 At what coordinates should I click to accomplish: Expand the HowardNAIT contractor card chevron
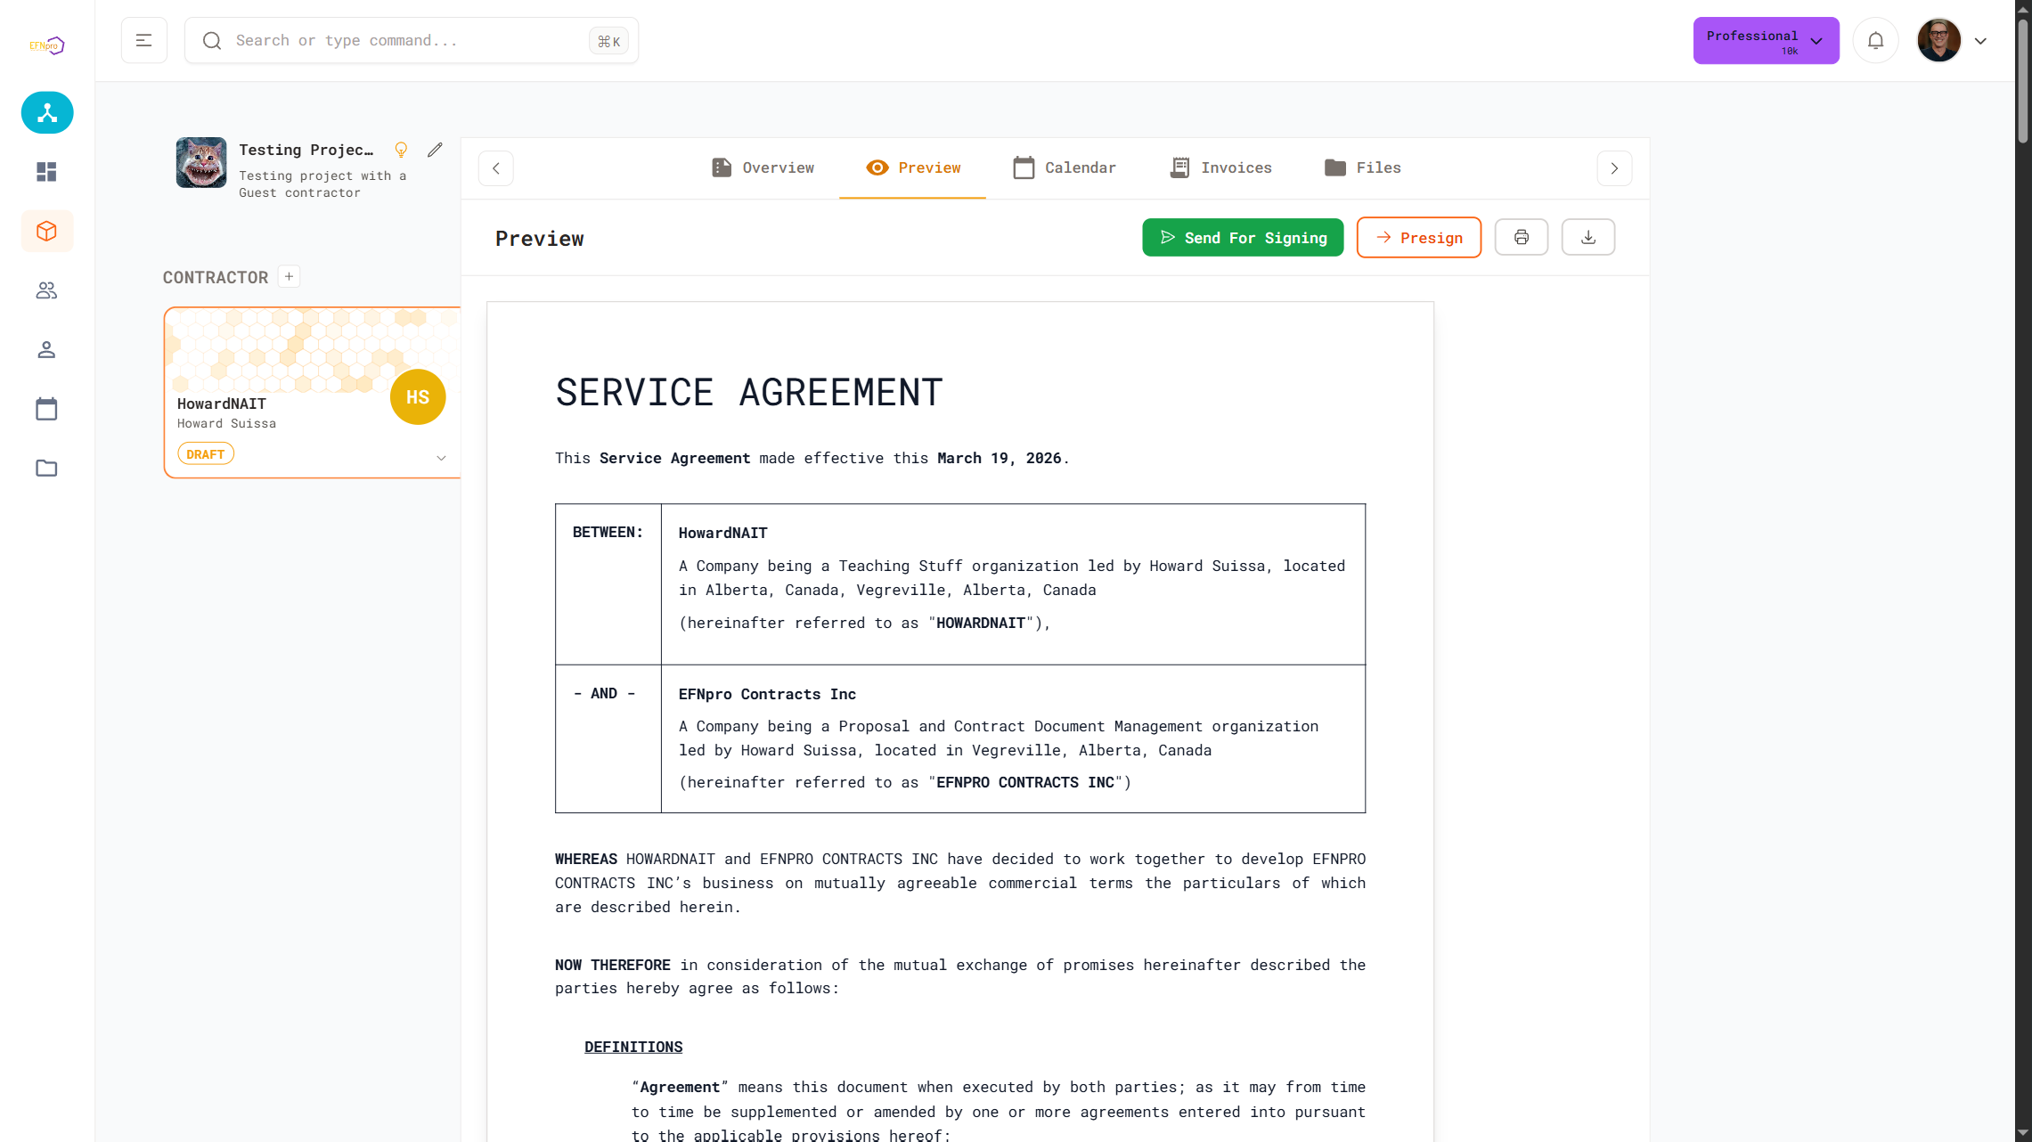pos(441,458)
